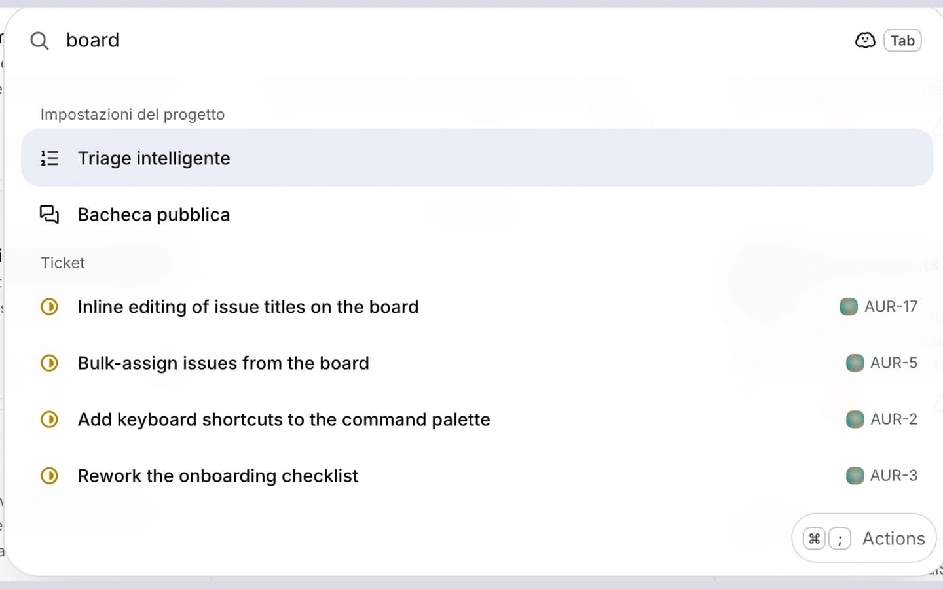The width and height of the screenshot is (943, 589).
Task: Open the Actions menu button
Action: coord(864,538)
